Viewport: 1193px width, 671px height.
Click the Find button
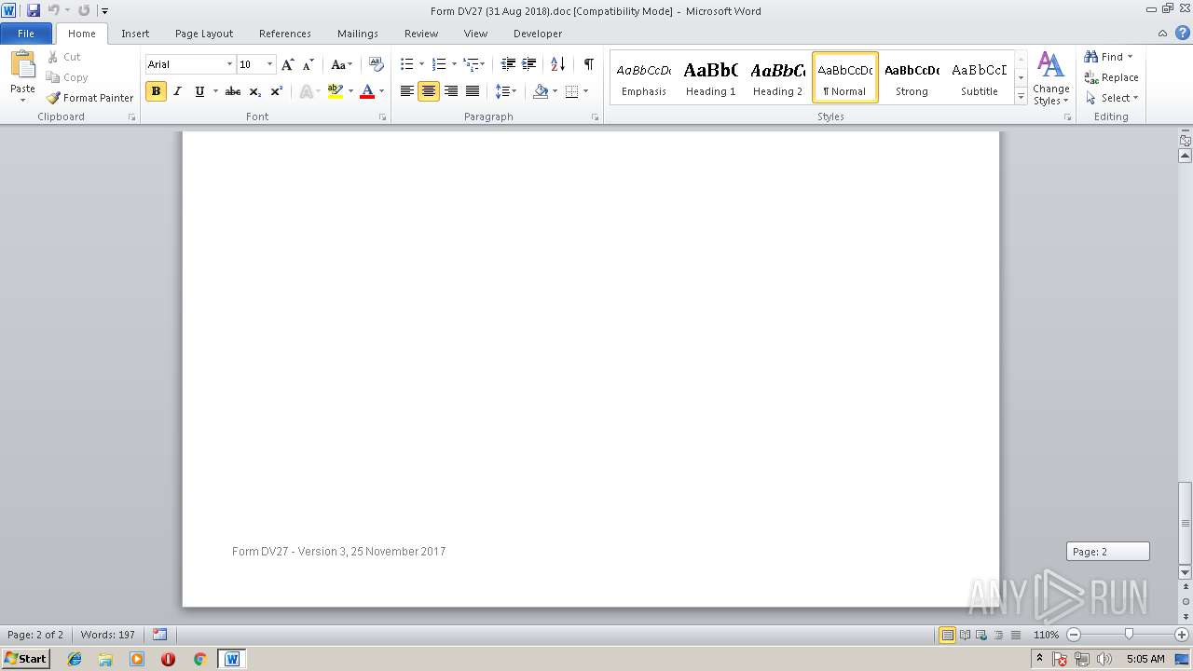tap(1109, 57)
